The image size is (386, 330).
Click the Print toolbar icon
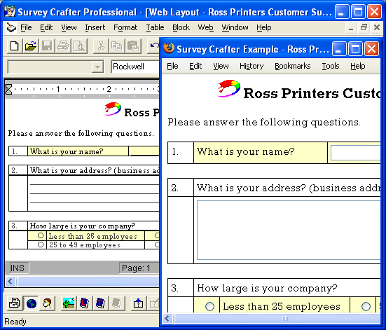(x=63, y=46)
